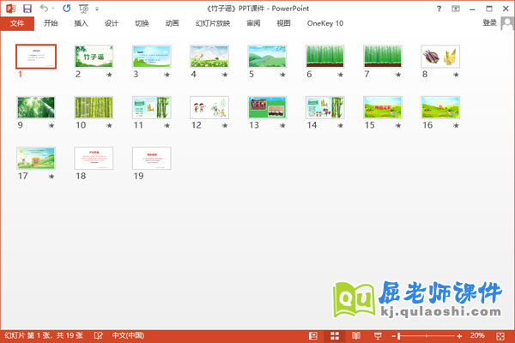Click the user account avatar icon
The width and height of the screenshot is (515, 343).
click(507, 23)
